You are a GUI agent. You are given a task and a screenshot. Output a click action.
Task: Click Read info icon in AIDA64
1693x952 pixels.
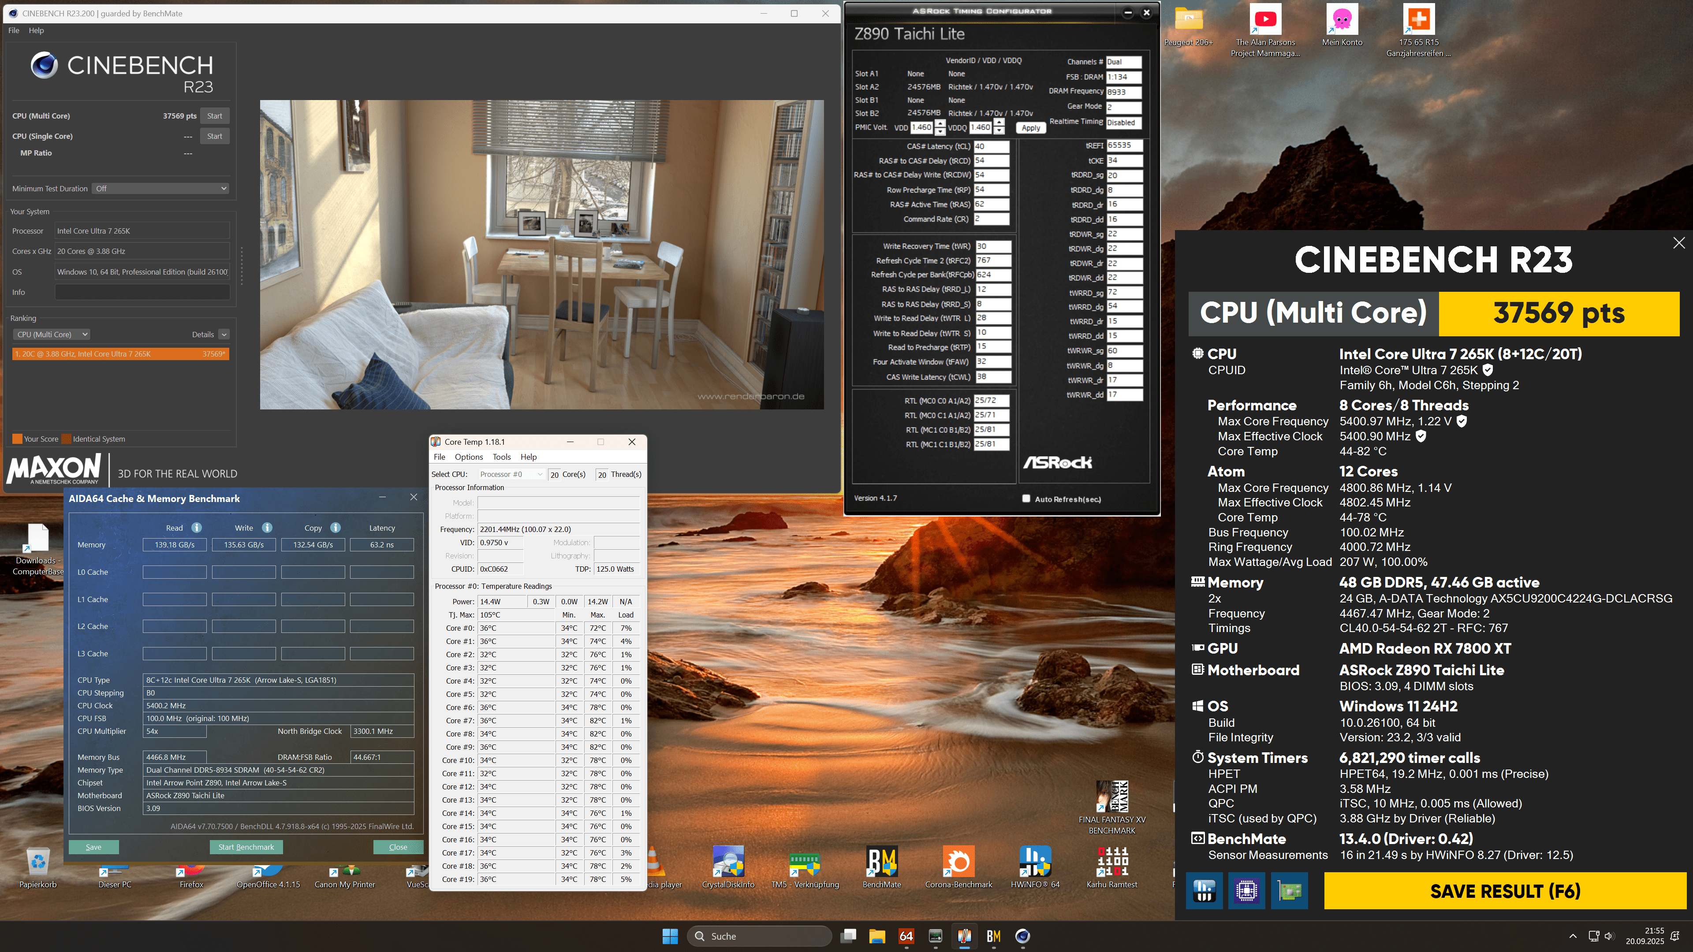tap(197, 528)
